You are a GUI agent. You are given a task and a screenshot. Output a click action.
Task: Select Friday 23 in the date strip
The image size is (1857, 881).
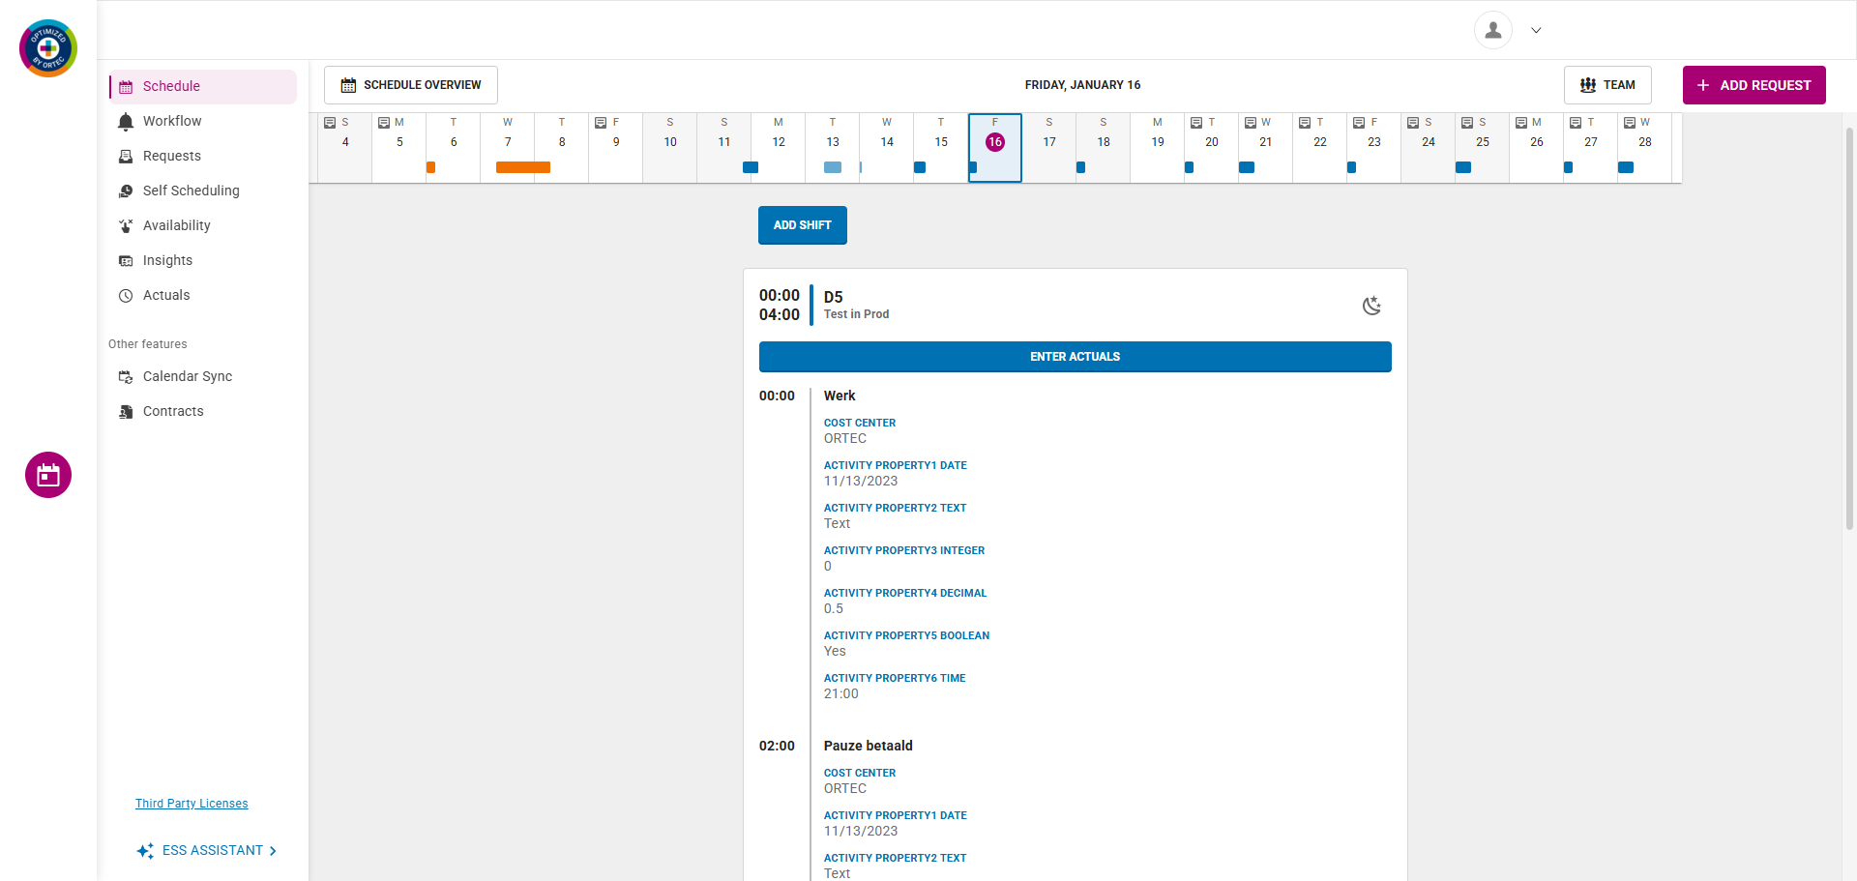[x=1374, y=148]
